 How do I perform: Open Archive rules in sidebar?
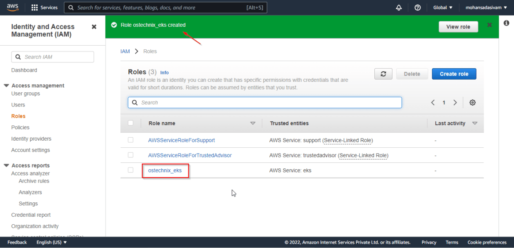point(34,181)
